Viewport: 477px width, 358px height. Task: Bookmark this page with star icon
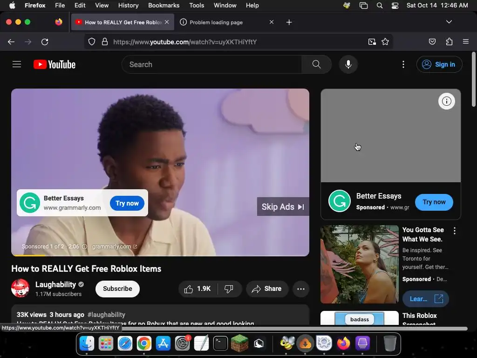385,42
